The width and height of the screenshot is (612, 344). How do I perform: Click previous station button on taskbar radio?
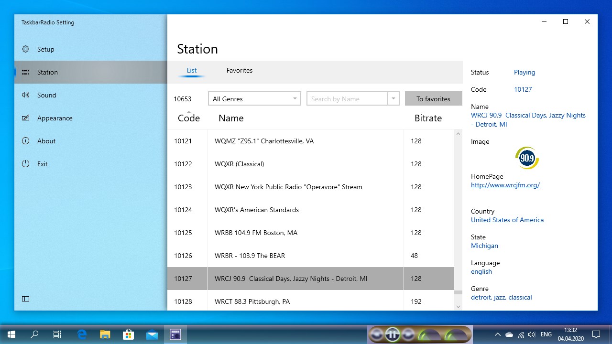pyautogui.click(x=376, y=334)
